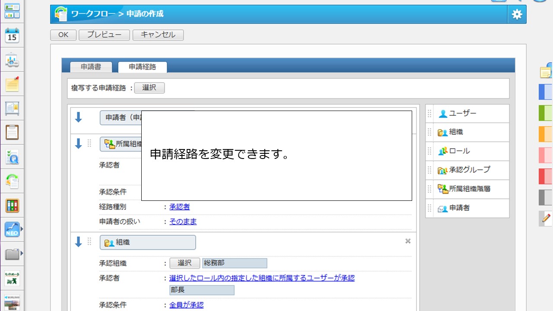The width and height of the screenshot is (553, 311).
Task: Click the sticky note icon on right edge
Action: 547,71
